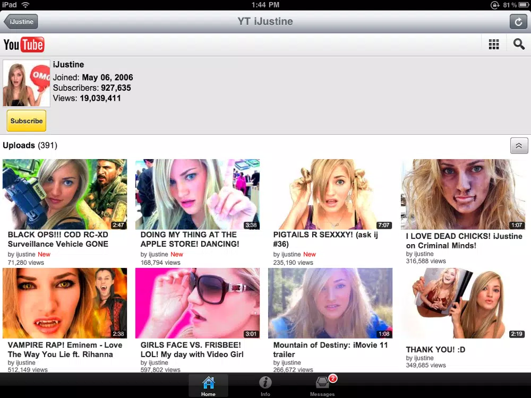Play the BLACK OPS COD RC-XD thumbnail
The height and width of the screenshot is (398, 531).
click(x=65, y=194)
